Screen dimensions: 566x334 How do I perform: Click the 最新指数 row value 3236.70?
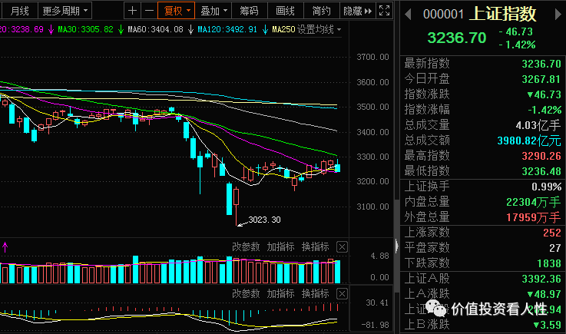click(x=541, y=64)
